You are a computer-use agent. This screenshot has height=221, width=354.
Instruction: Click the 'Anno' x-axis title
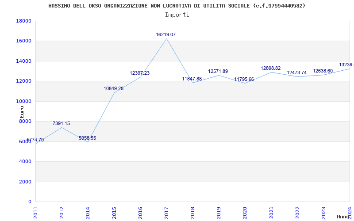point(343,217)
